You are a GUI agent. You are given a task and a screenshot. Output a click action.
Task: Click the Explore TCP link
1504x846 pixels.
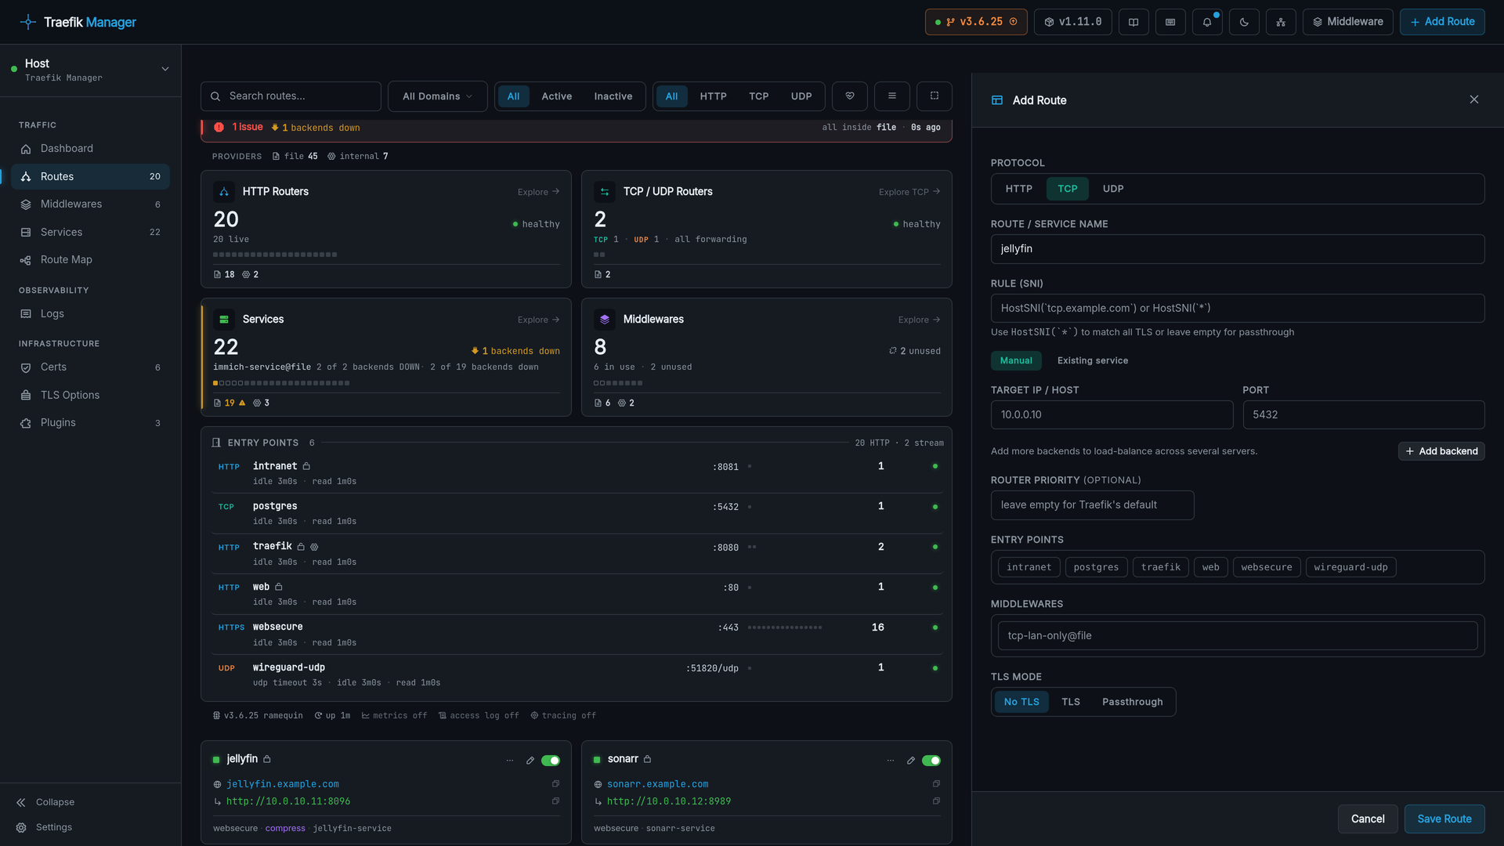tap(909, 192)
